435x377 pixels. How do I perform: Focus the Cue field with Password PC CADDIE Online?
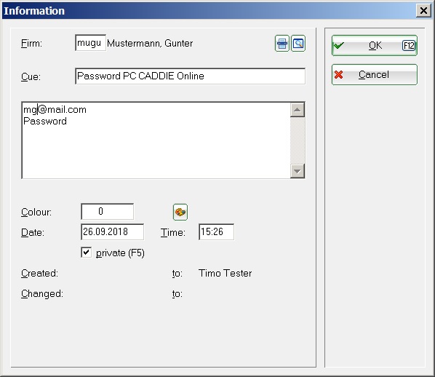point(190,76)
